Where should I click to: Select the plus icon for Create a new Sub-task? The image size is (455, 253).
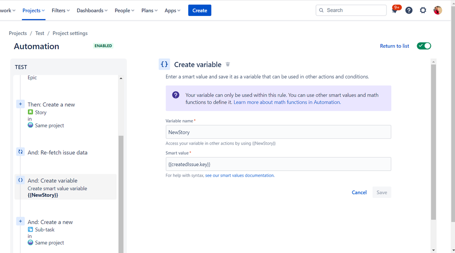pos(21,222)
